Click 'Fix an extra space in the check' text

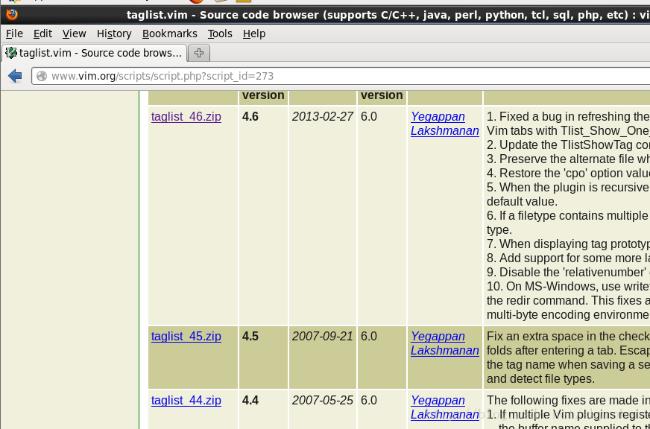pyautogui.click(x=568, y=336)
